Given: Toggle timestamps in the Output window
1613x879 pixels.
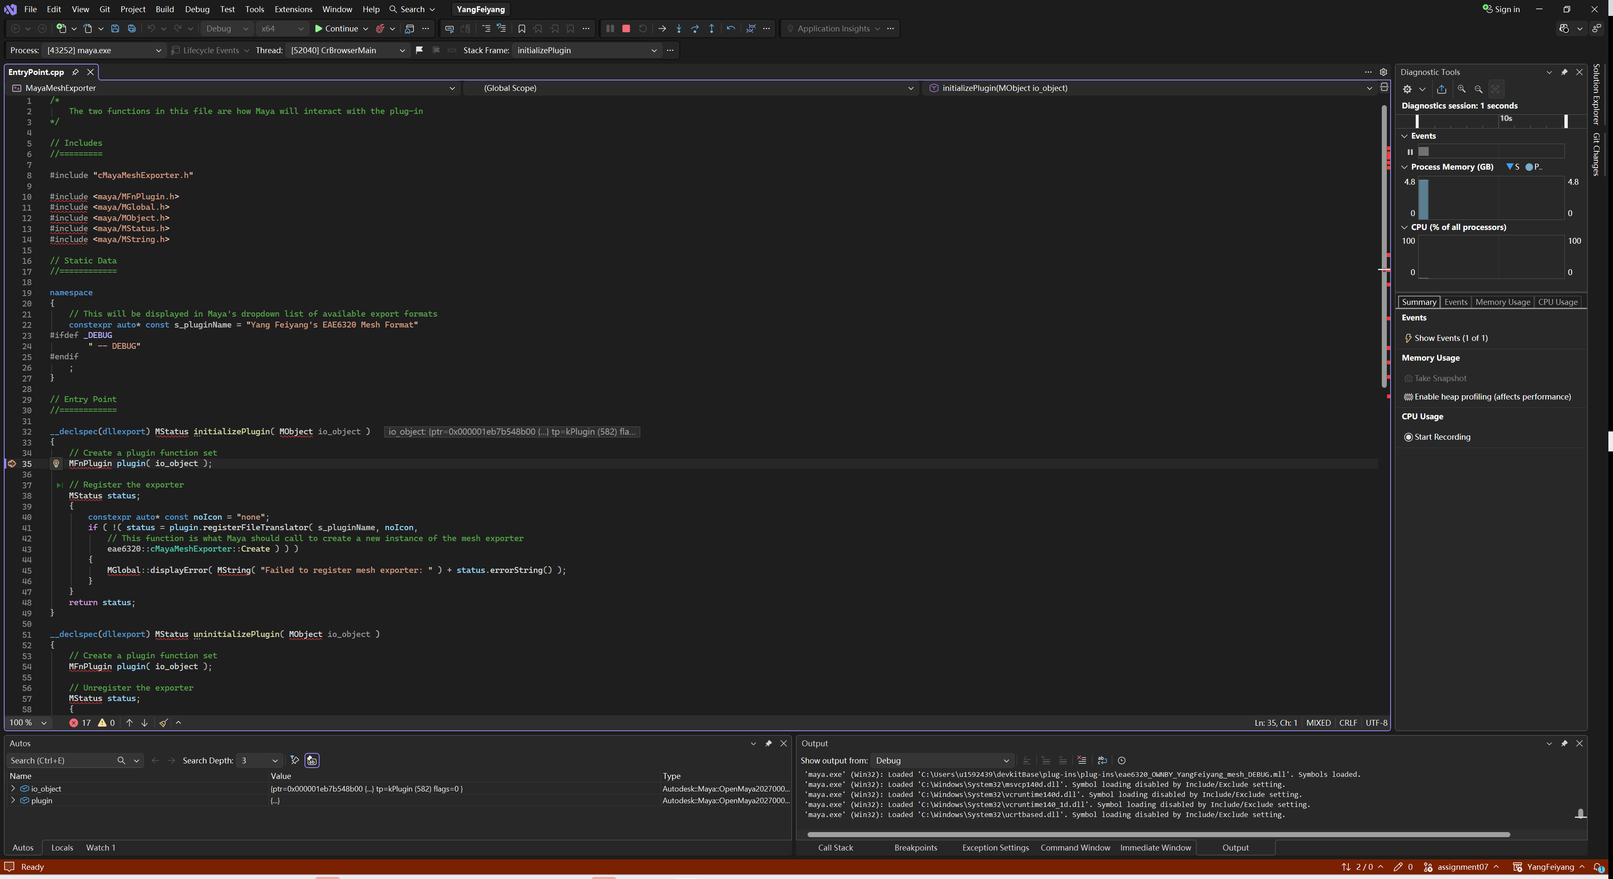Looking at the screenshot, I should 1121,760.
